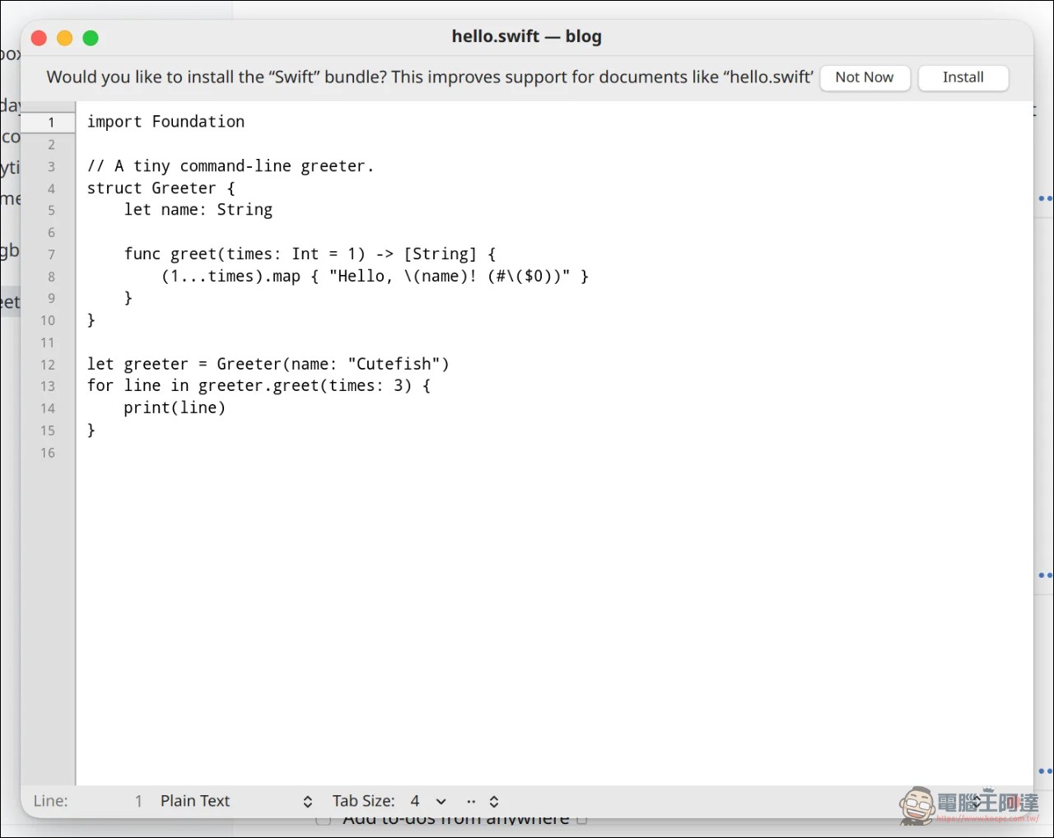Click the 'struct Greeter {' line
Viewport: 1054px width, 838px height.
pyautogui.click(x=161, y=188)
